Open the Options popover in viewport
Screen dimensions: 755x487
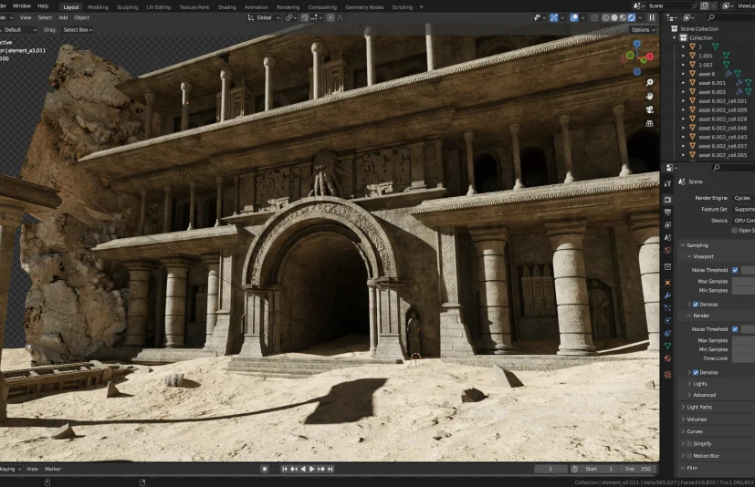click(643, 29)
